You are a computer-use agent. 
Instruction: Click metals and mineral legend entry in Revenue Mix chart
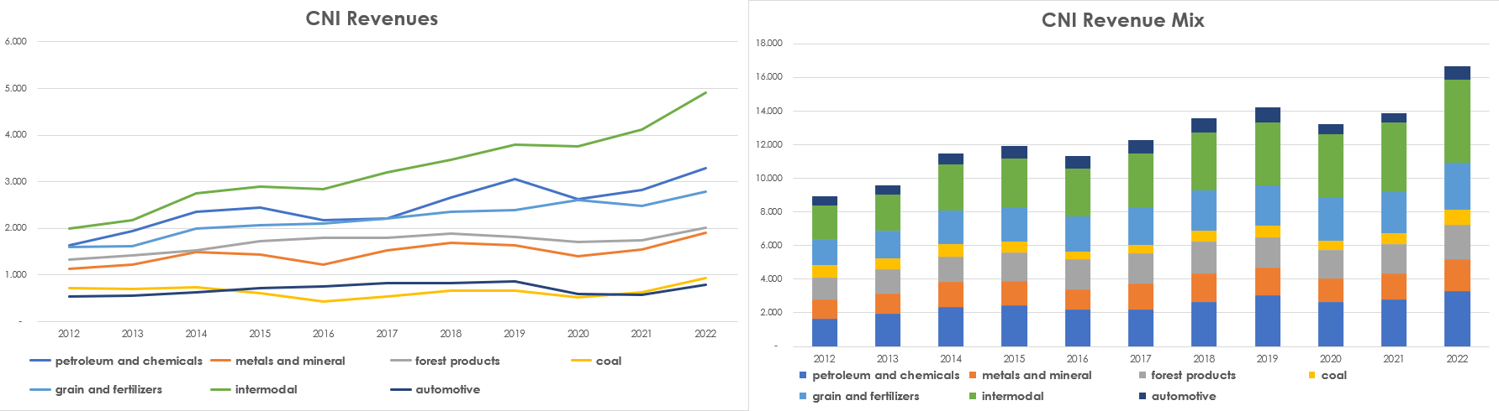pyautogui.click(x=1031, y=375)
